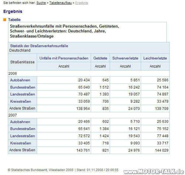
Task: Open Autobahnen link under 2006
Action: (x=20, y=80)
